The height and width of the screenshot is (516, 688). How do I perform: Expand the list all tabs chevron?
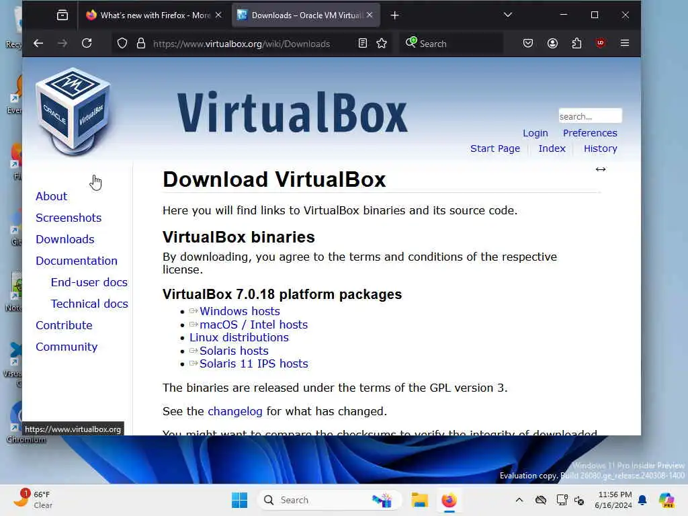[508, 15]
